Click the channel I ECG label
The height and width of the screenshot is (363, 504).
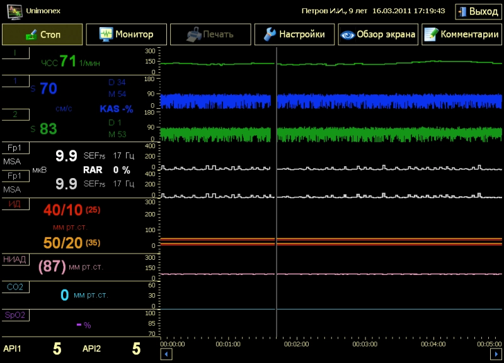[14, 53]
